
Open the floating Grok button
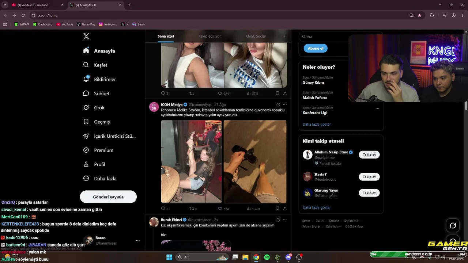pyautogui.click(x=453, y=225)
